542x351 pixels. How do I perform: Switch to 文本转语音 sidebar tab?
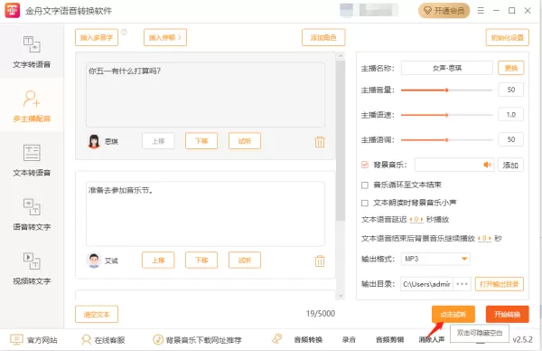pyautogui.click(x=32, y=159)
